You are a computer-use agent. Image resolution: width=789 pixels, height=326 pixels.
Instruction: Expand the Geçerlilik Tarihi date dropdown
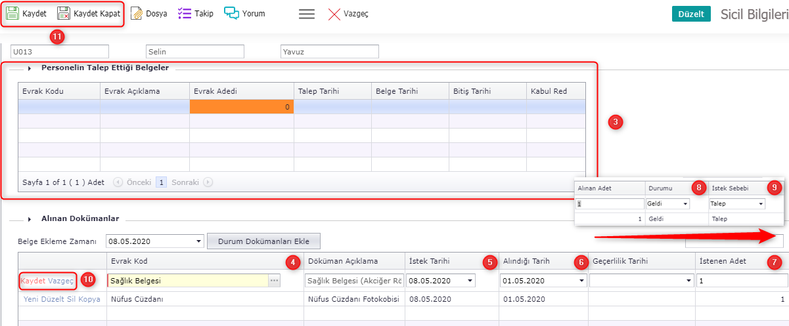688,281
